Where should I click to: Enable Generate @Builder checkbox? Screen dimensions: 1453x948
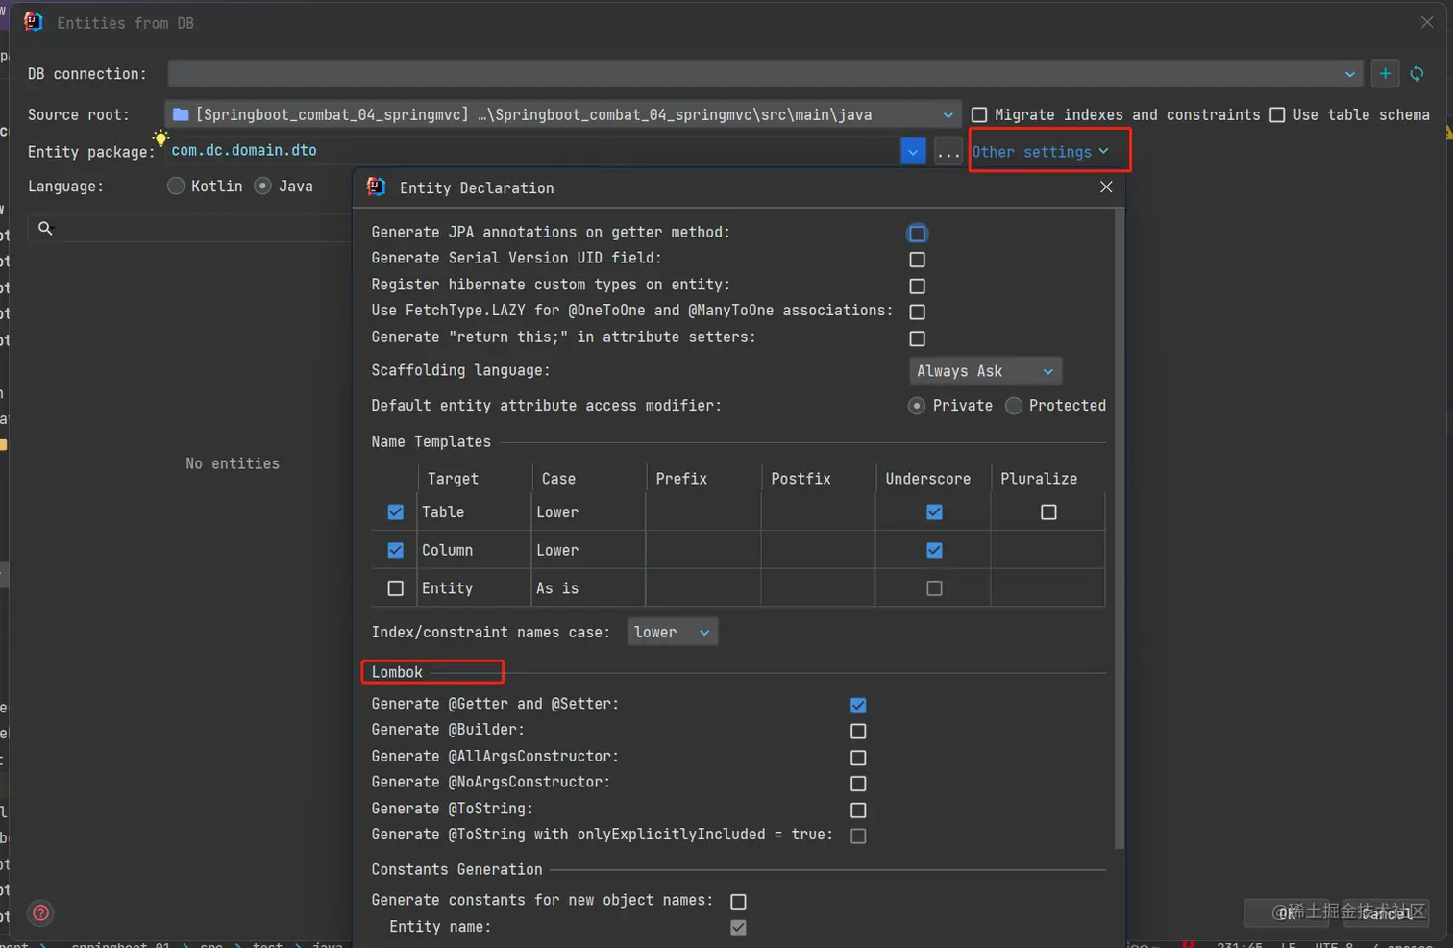pos(858,731)
